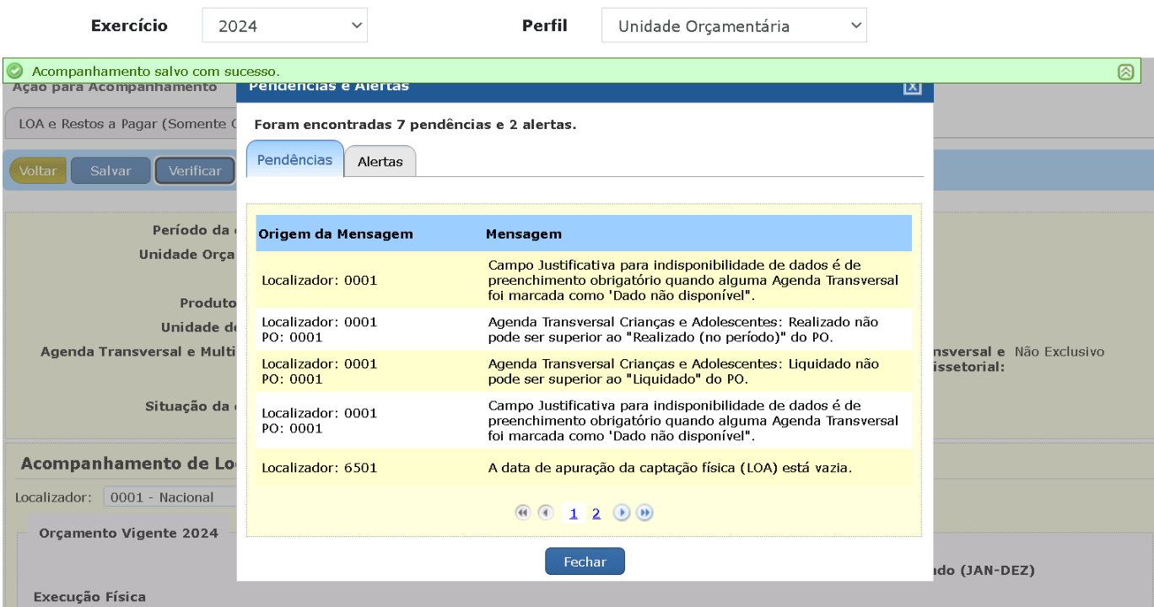Click the Verificar button

(x=195, y=170)
